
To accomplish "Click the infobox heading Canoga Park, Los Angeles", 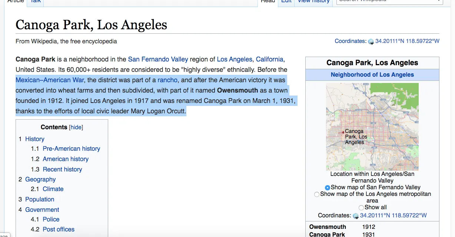I will pos(372,63).
